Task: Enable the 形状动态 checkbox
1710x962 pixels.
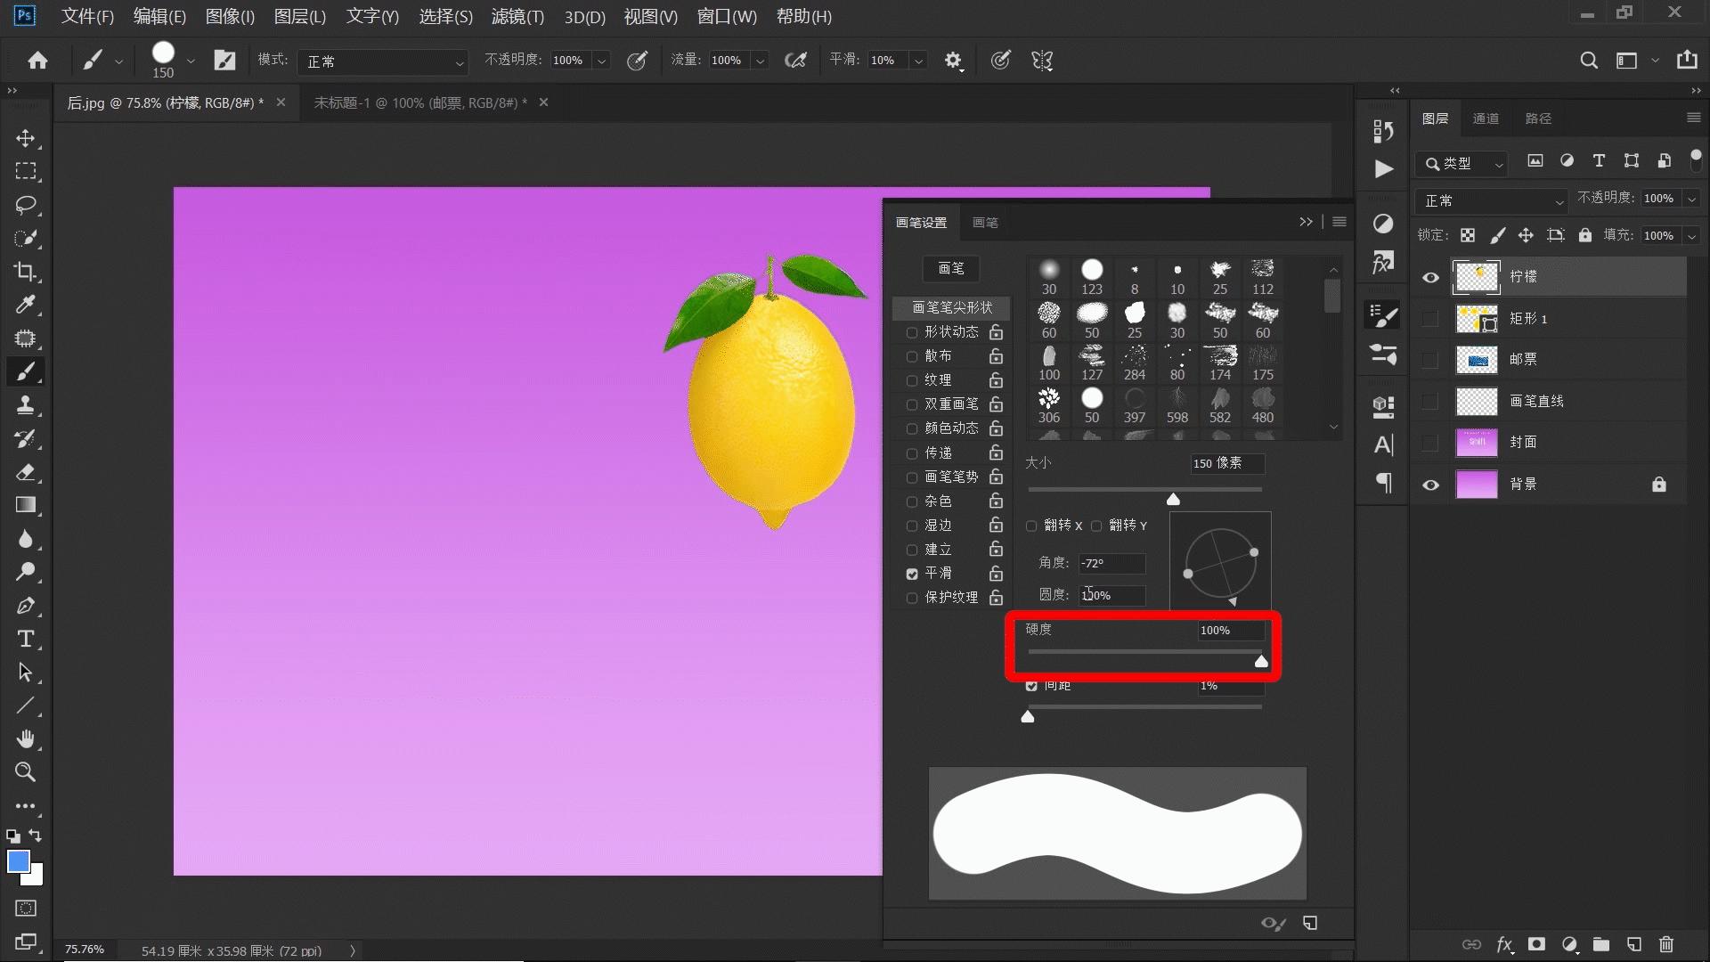Action: (x=911, y=332)
